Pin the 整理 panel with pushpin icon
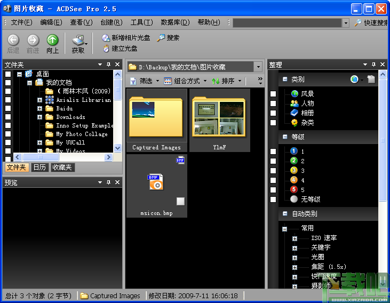The width and height of the screenshot is (390, 303). 373,65
